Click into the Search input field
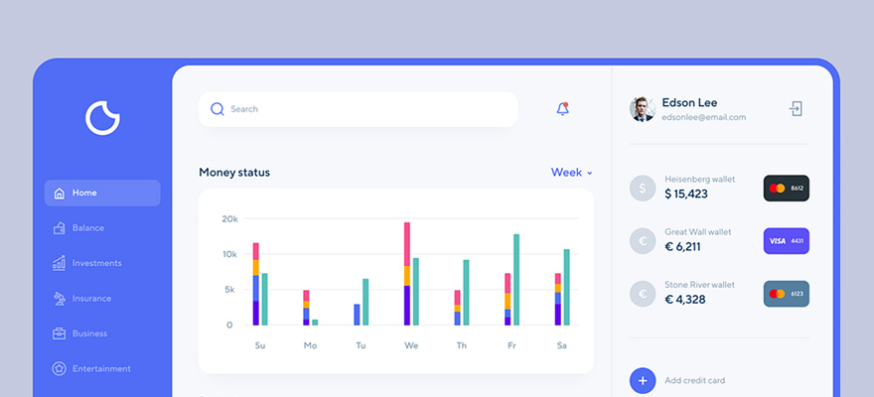Screen dimensions: 874x397 coord(367,109)
